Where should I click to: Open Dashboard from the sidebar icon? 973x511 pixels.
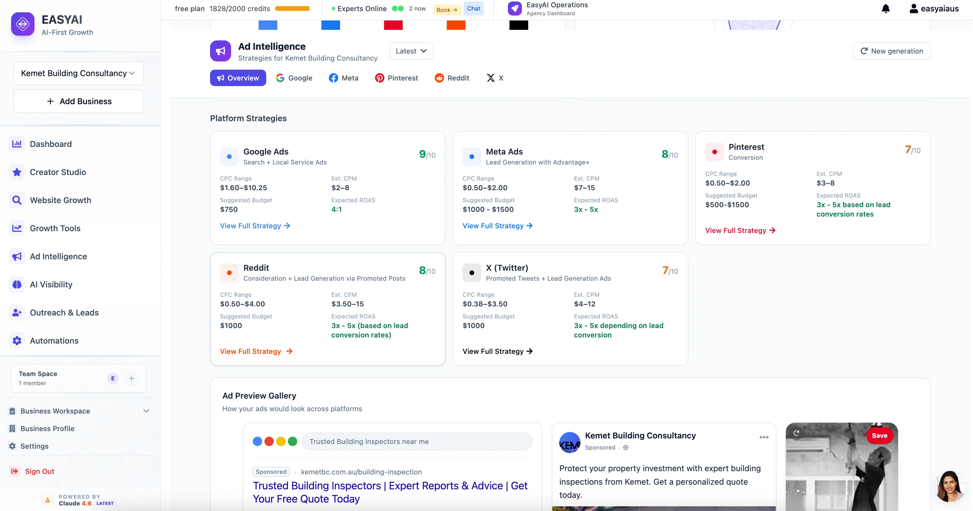(x=17, y=144)
